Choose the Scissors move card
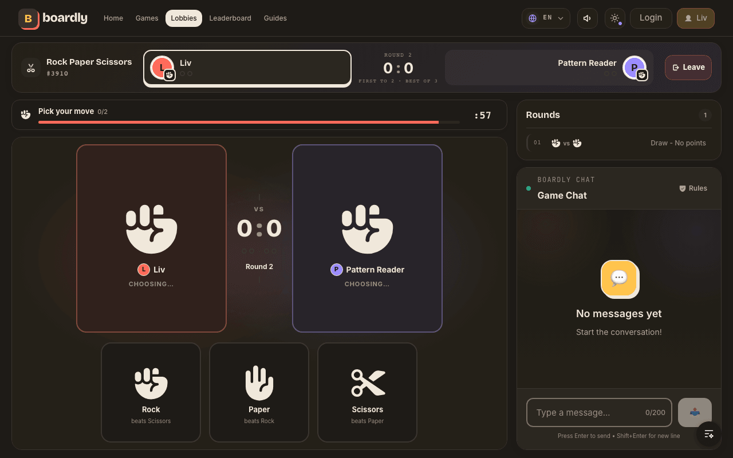 pos(368,393)
